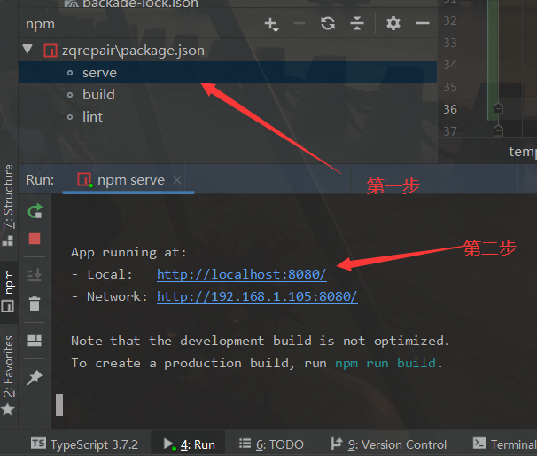Rerun npm serve with the green rerun icon
The height and width of the screenshot is (456, 537).
pyautogui.click(x=35, y=211)
